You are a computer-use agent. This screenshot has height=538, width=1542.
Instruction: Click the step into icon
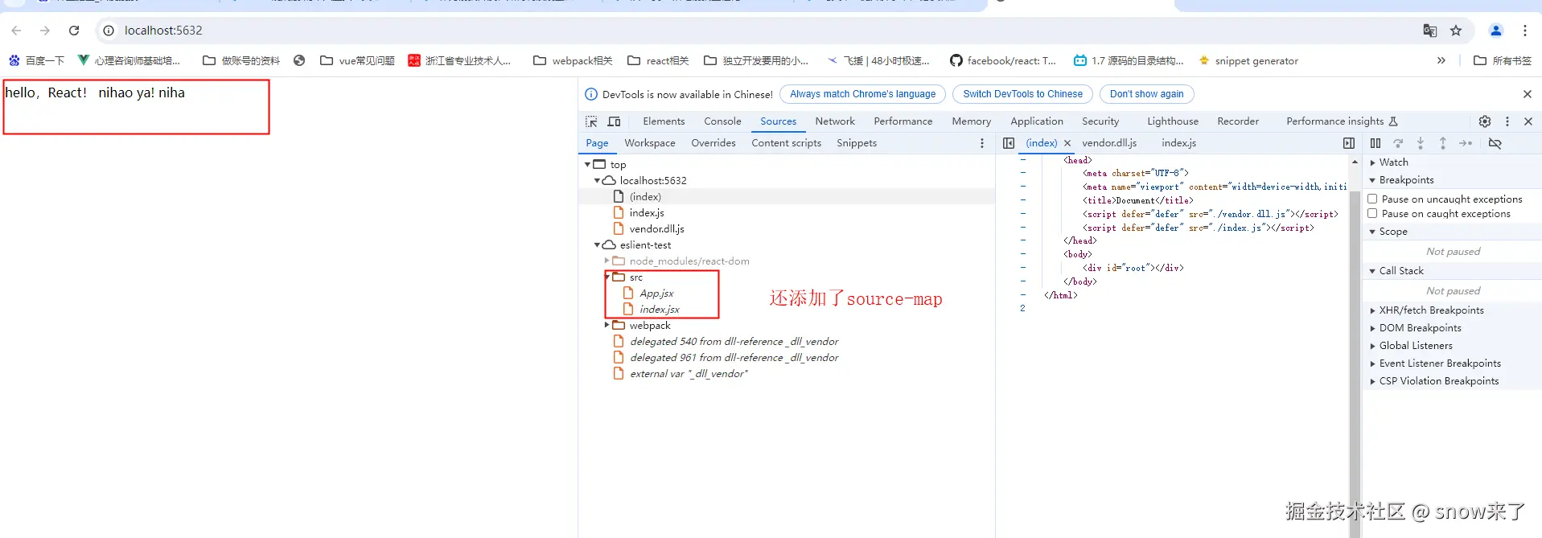point(1421,143)
